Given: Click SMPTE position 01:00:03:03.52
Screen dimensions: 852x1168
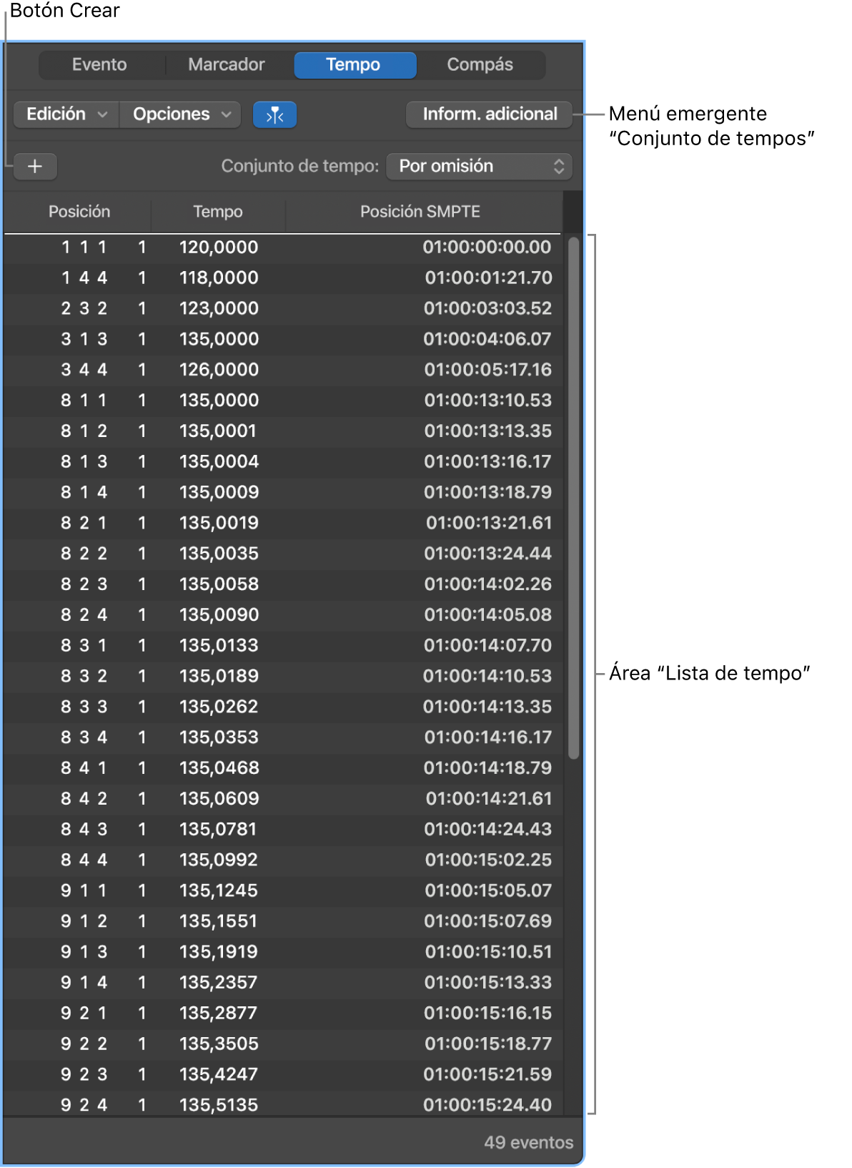Looking at the screenshot, I should (x=487, y=309).
